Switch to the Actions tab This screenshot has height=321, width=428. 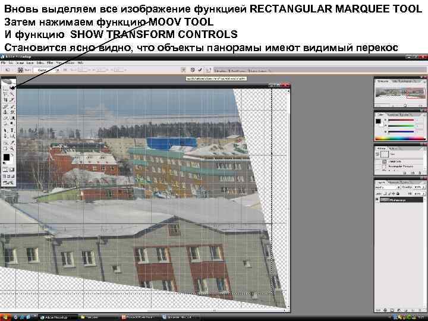tap(394, 149)
